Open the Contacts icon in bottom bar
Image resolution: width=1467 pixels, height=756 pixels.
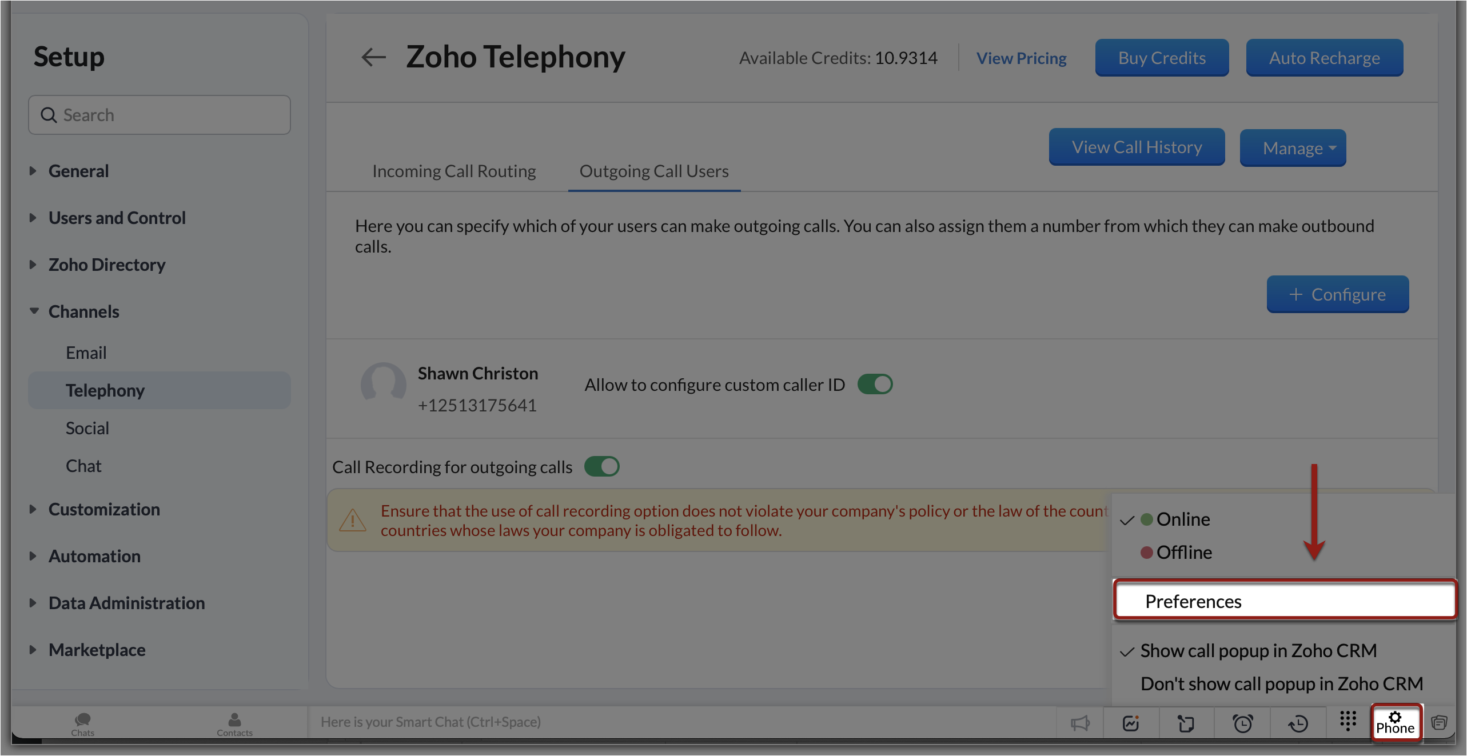tap(234, 723)
